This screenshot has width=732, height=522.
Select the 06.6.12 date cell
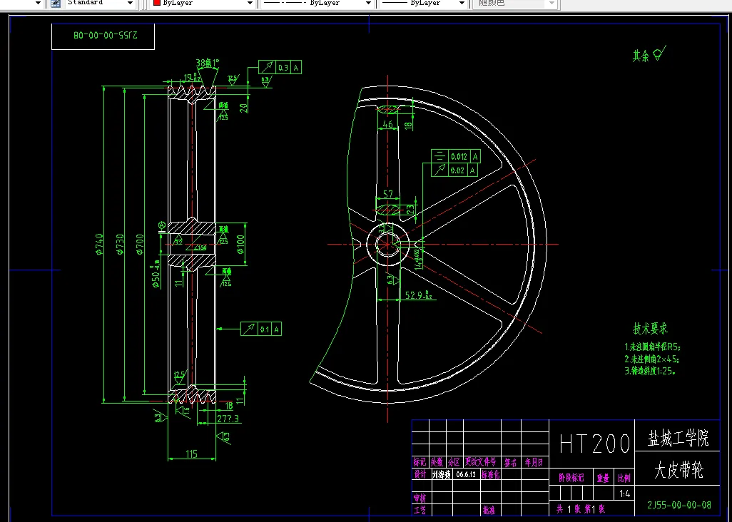(x=466, y=474)
